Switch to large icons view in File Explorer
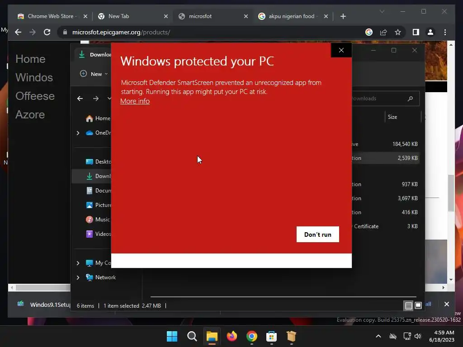 click(x=418, y=305)
